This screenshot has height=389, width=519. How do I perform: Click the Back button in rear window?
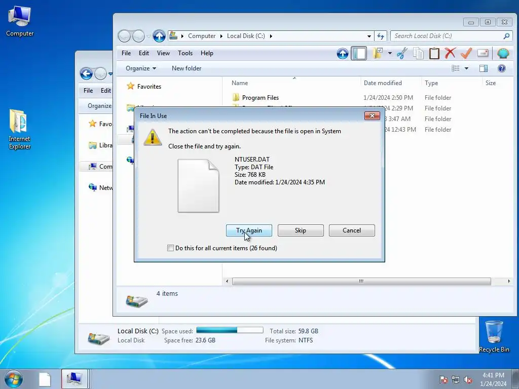pyautogui.click(x=86, y=73)
